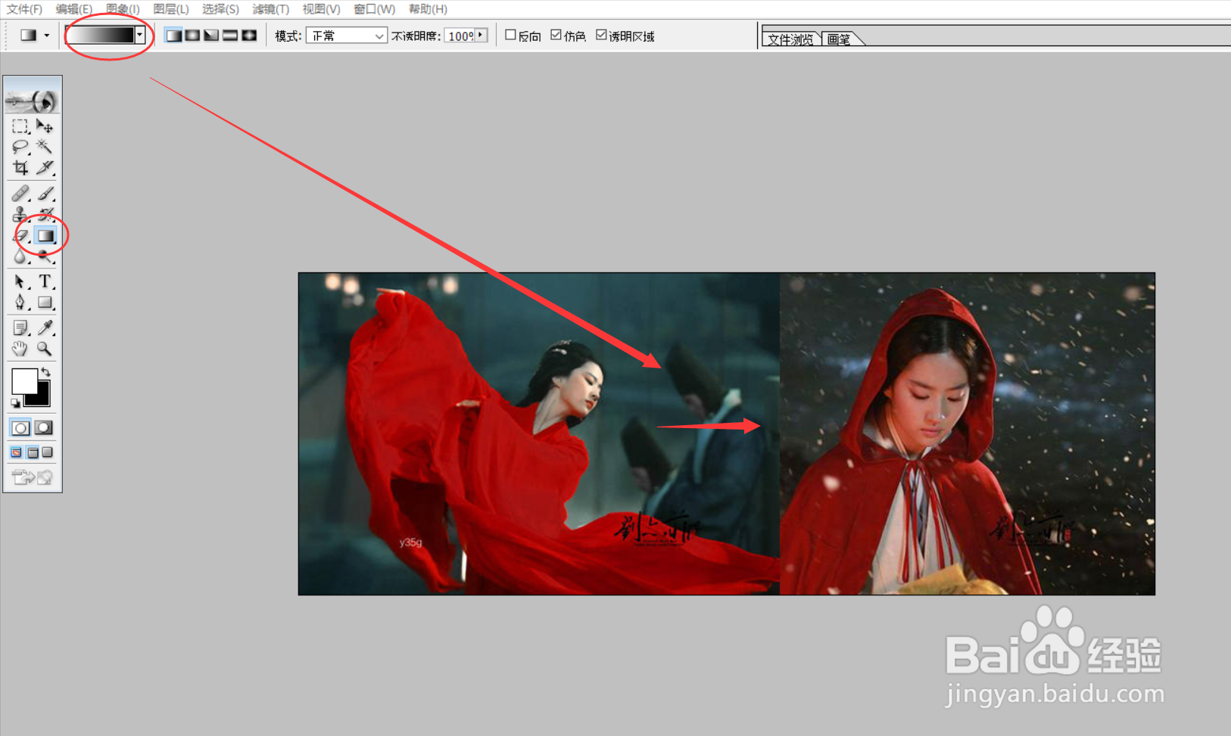Open the tool preset picker dropdown
The height and width of the screenshot is (736, 1231).
click(x=47, y=36)
